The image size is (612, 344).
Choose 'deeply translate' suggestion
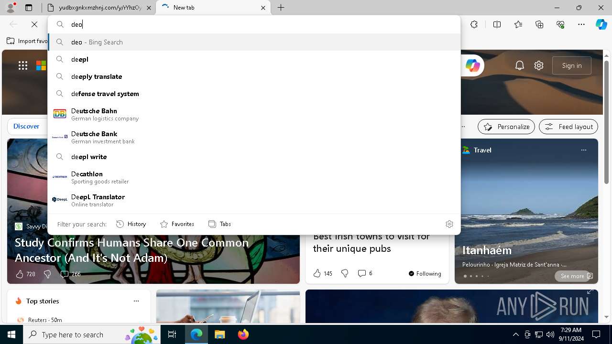point(254,76)
